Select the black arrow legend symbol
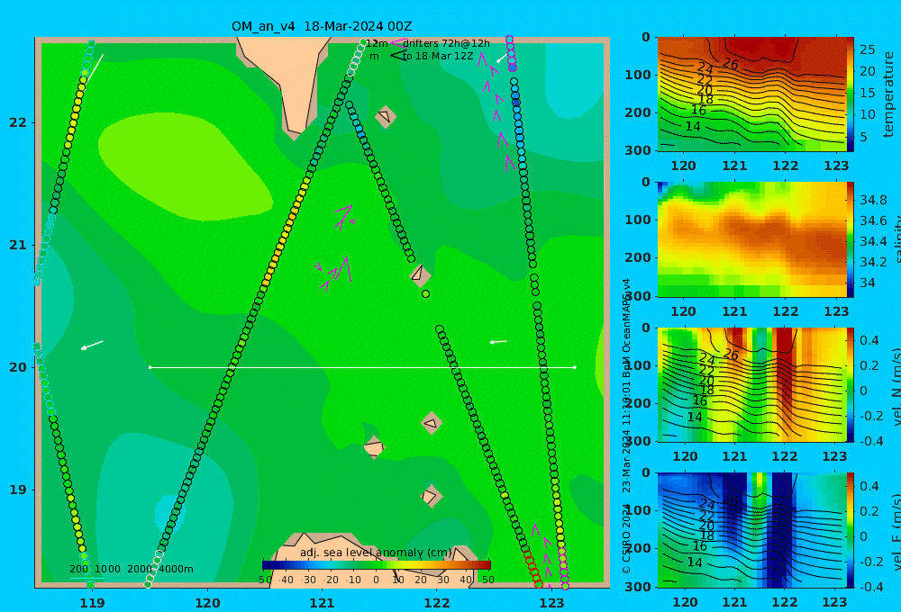The height and width of the screenshot is (612, 901). (397, 56)
